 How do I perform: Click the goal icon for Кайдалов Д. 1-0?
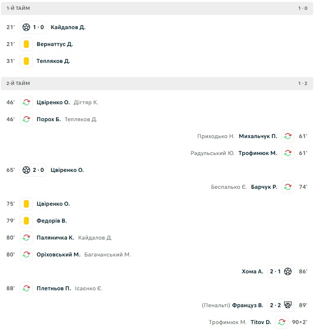[26, 27]
